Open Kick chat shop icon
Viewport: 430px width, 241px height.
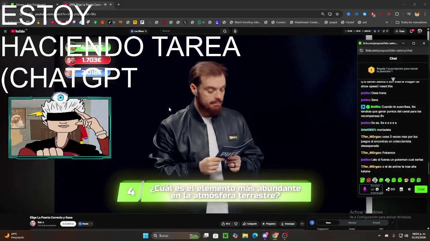coord(401,189)
